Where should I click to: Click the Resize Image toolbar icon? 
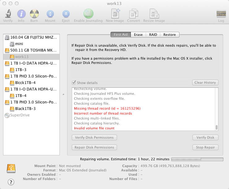tap(154, 14)
